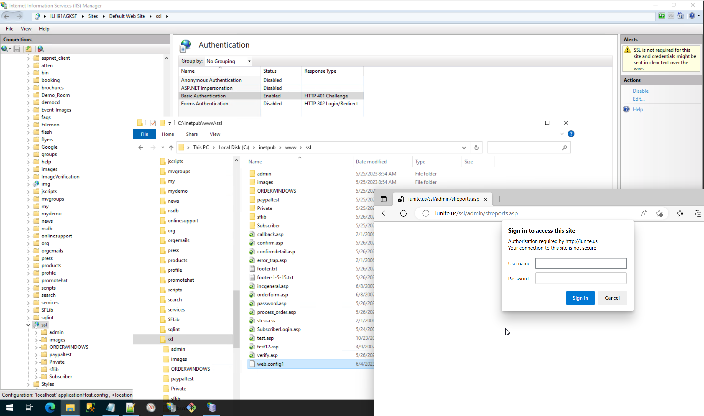Click the Explorer up-directory arrow
The height and width of the screenshot is (416, 704).
point(171,148)
